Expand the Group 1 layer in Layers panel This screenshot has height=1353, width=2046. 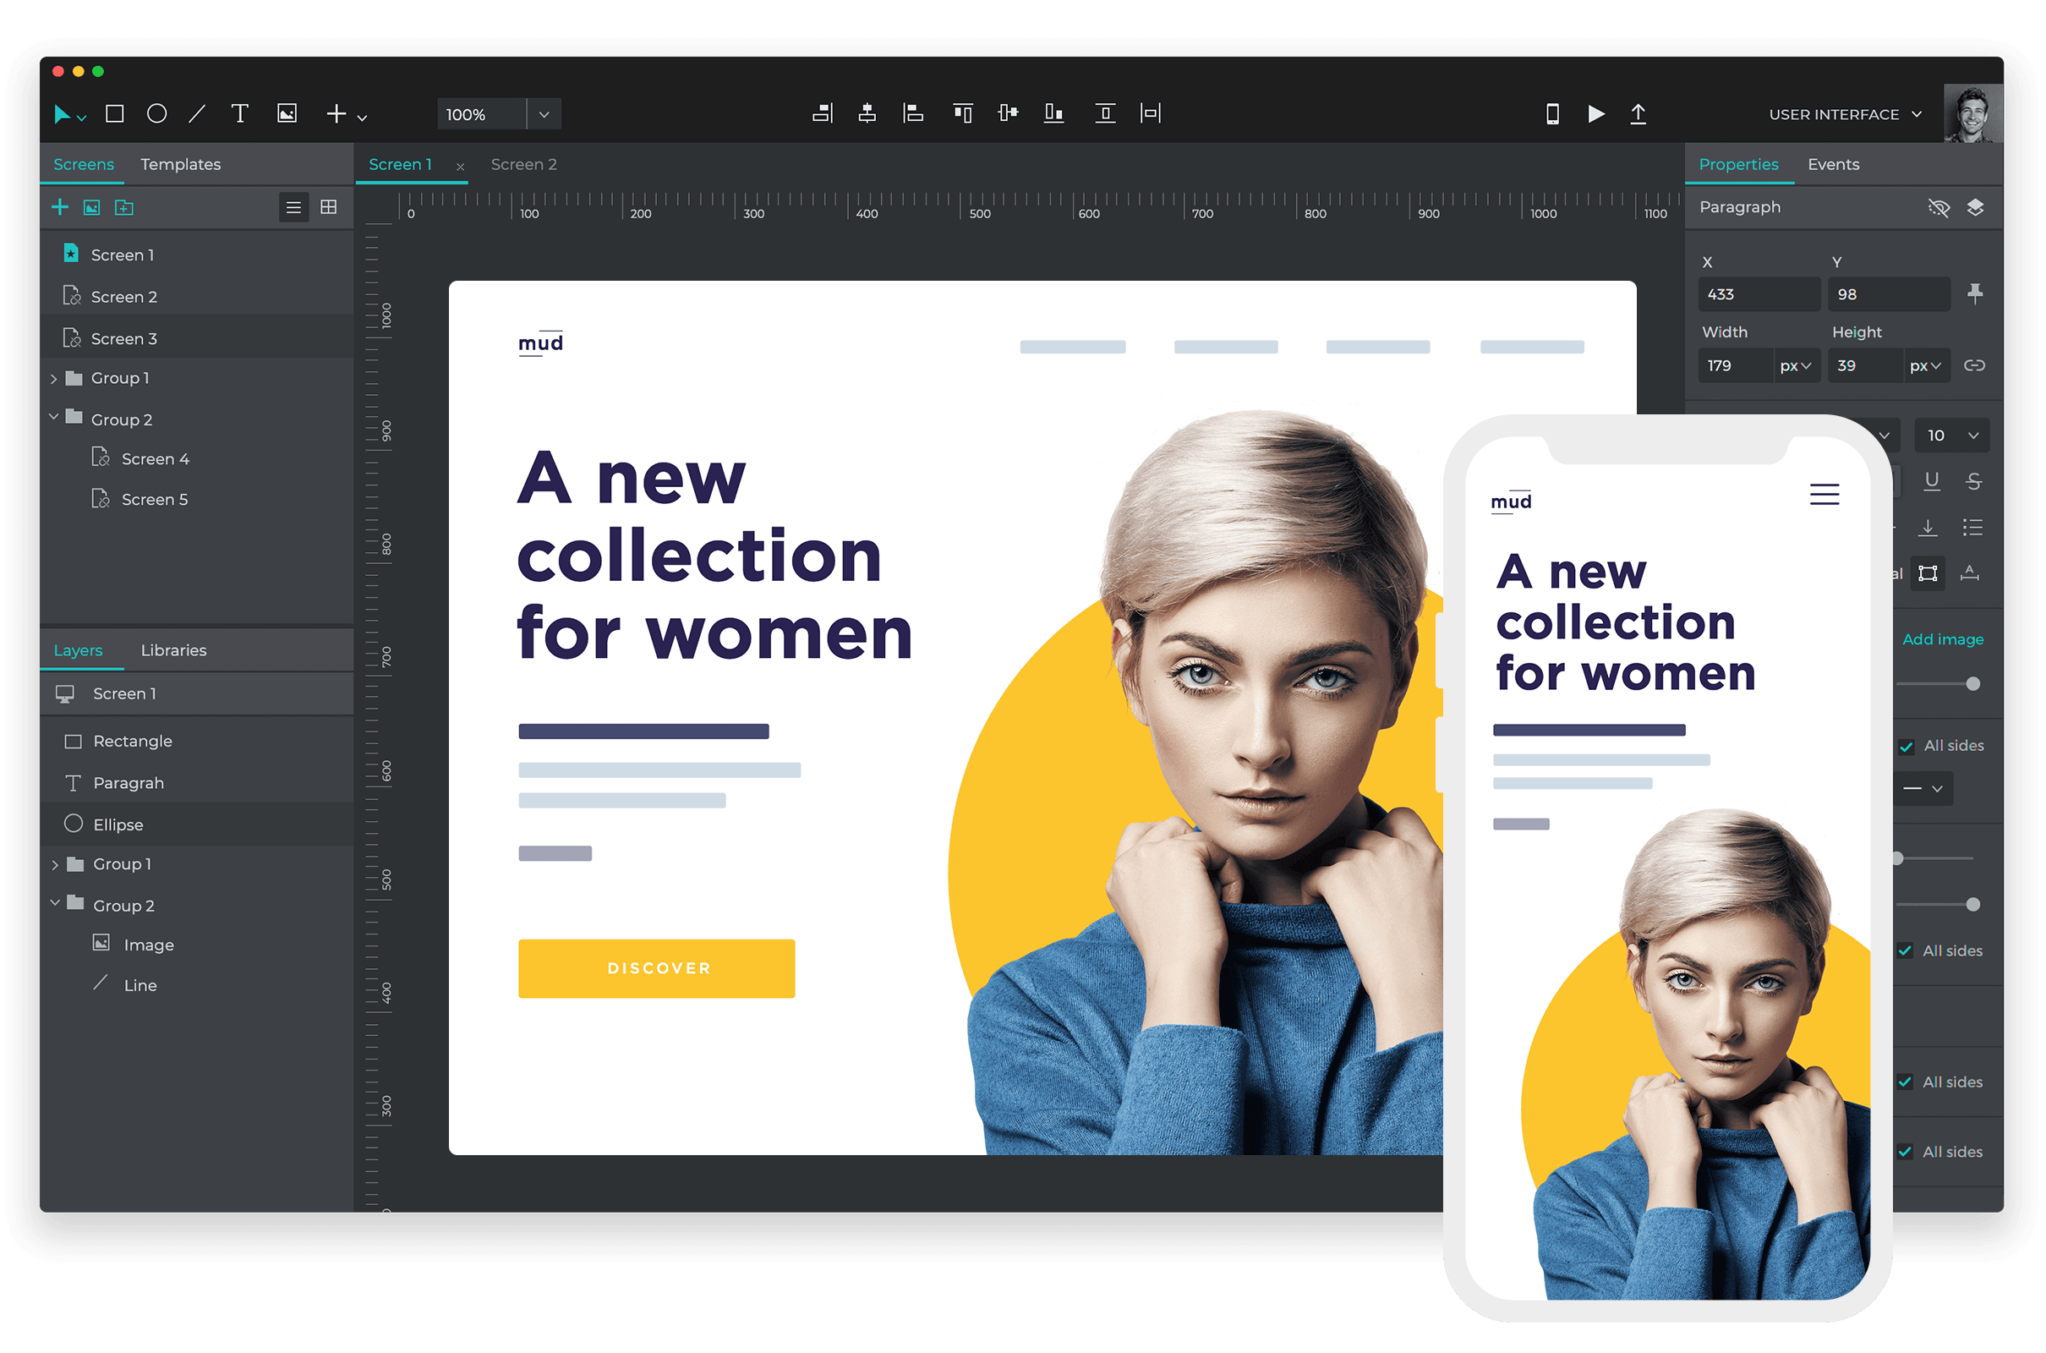pos(54,863)
